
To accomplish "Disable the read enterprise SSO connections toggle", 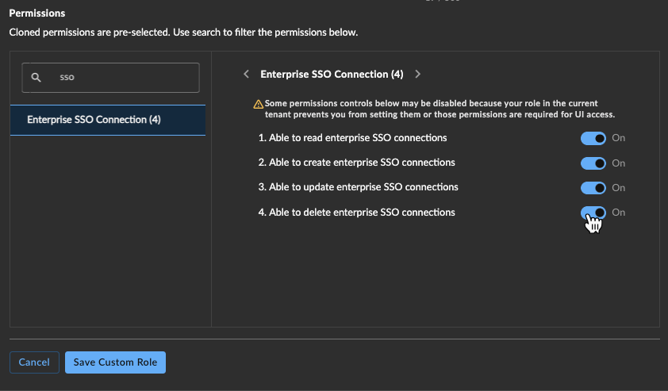I will click(x=593, y=139).
